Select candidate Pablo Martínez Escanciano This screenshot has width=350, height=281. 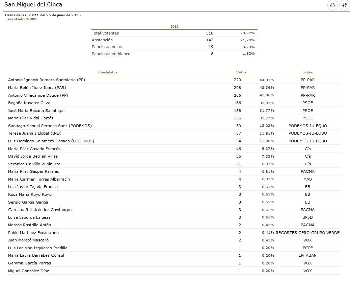[x=33, y=233]
